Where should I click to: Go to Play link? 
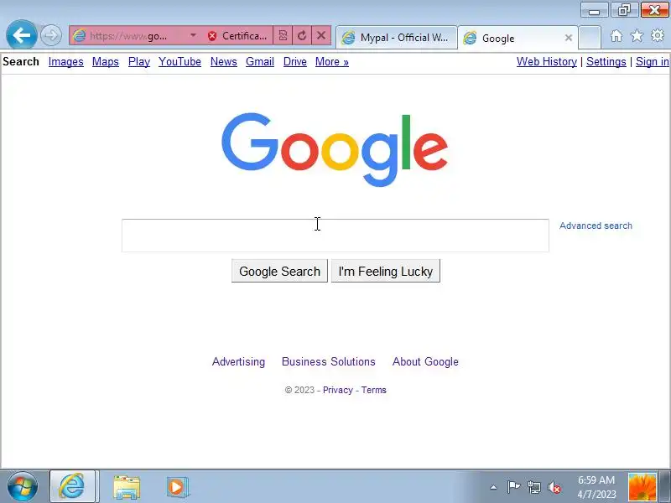139,62
